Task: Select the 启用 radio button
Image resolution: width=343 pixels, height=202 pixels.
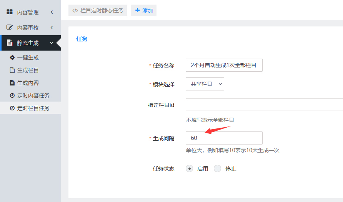Action: coord(190,169)
